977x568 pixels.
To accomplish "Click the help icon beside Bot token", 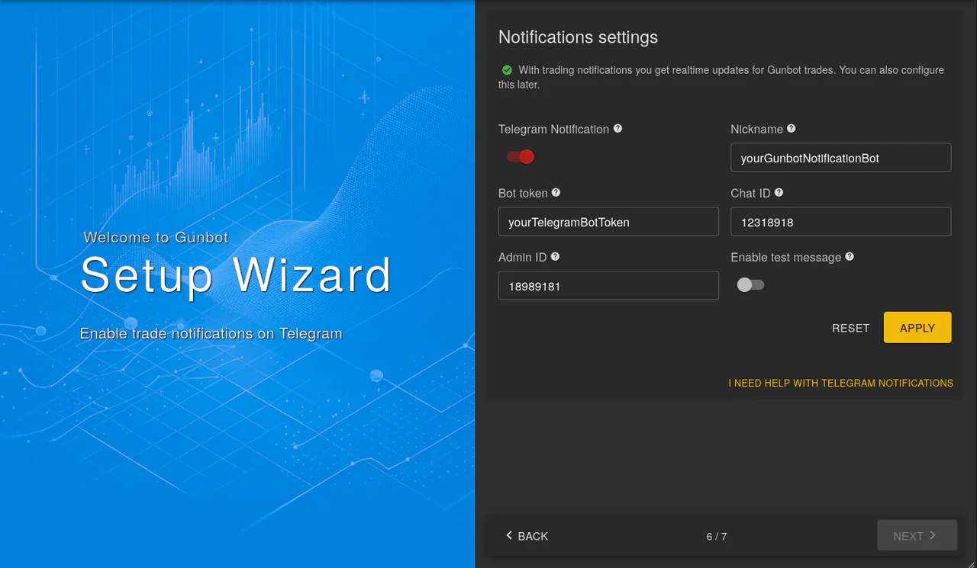I will click(556, 193).
